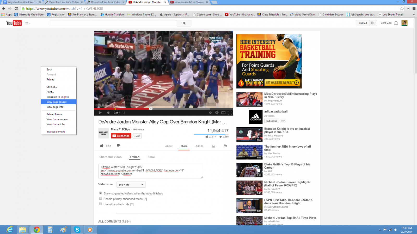This screenshot has width=417, height=234.
Task: Subscribe to Maxa711Clips channel
Action: 121,136
